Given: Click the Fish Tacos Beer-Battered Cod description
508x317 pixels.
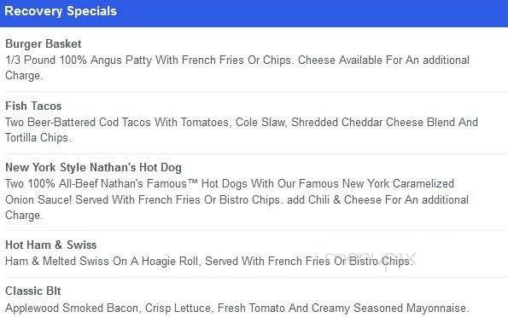Looking at the screenshot, I should (242, 130).
